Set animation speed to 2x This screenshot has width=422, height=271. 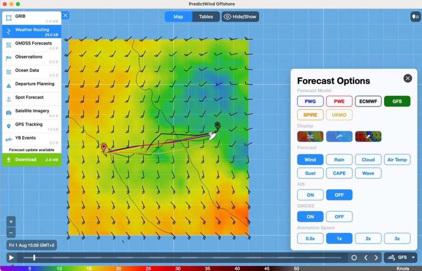point(368,238)
